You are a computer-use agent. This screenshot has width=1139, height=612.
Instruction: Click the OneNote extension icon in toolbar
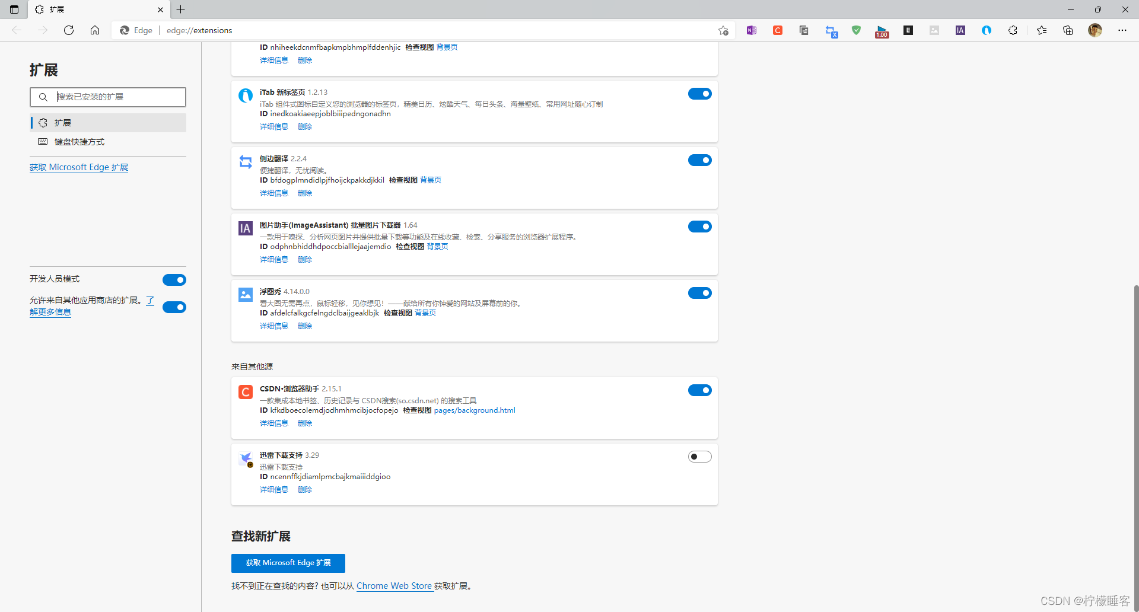tap(752, 30)
